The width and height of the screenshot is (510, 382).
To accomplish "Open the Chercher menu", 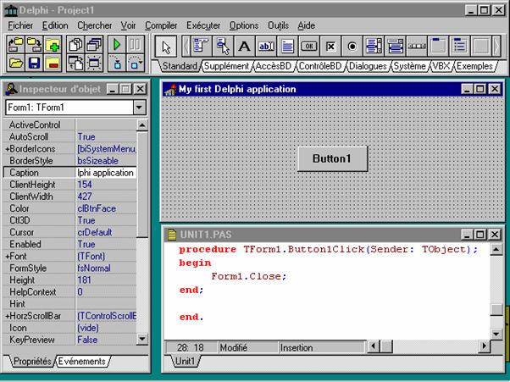I will (94, 25).
